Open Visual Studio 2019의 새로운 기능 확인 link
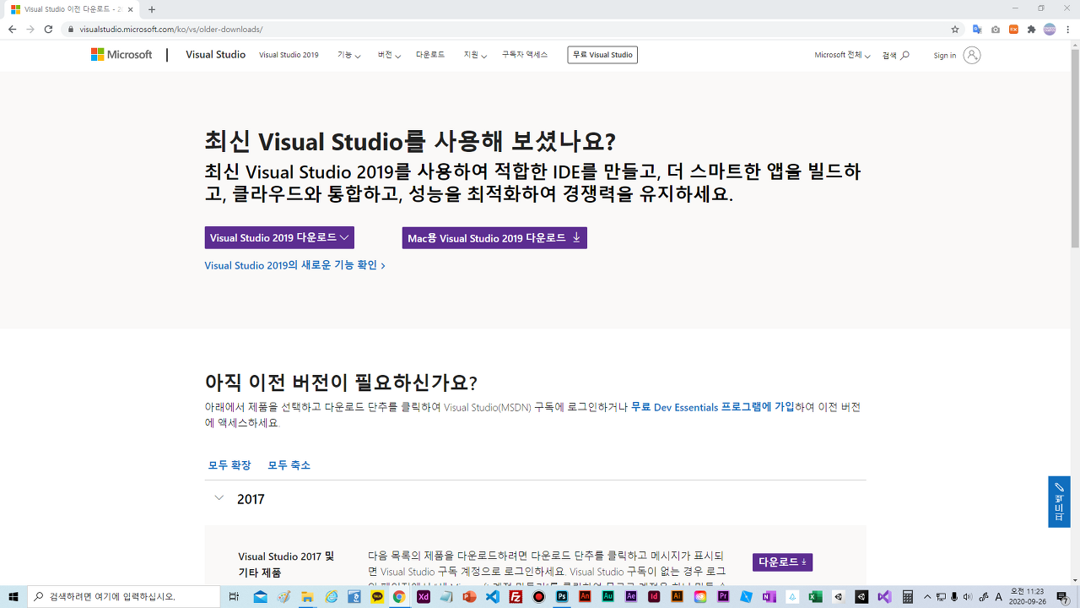1080x608 pixels. (294, 265)
